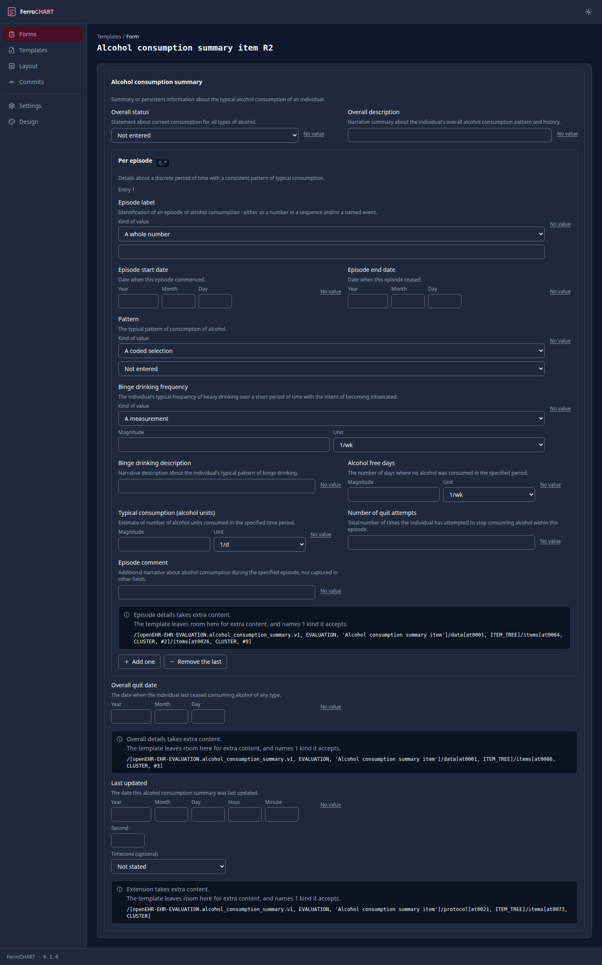Click No value for Overall status

pos(314,134)
